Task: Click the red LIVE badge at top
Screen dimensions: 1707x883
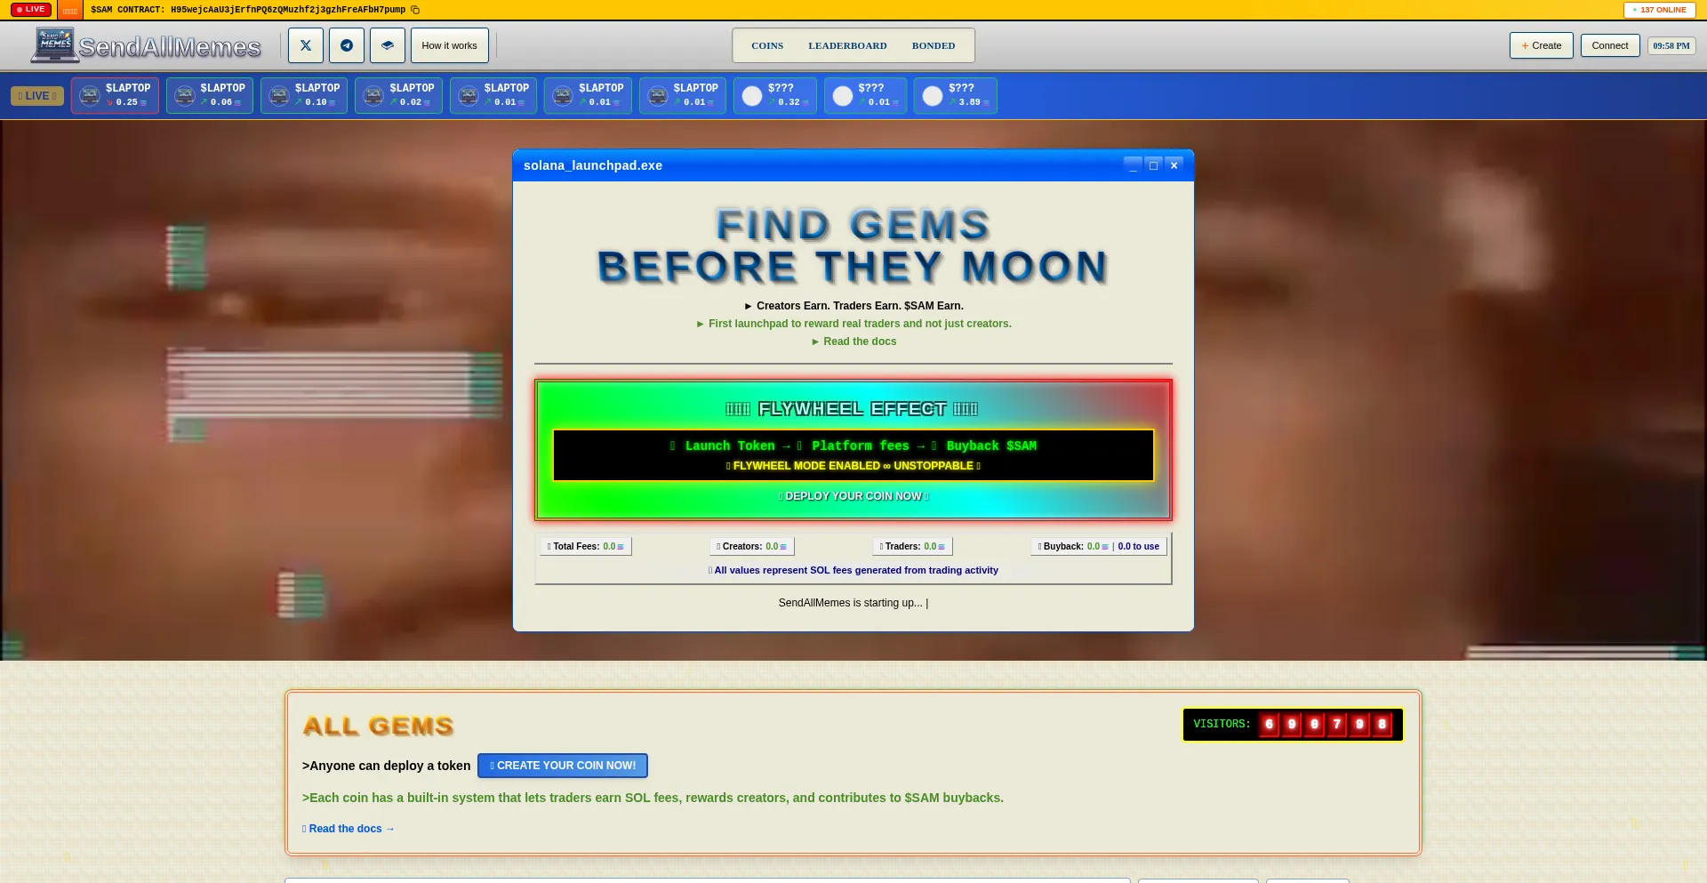Action: 31,10
